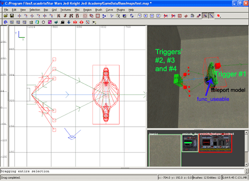Apply CSG Merge to brushes
Viewport: 249px width, 181px height.
pos(91,16)
